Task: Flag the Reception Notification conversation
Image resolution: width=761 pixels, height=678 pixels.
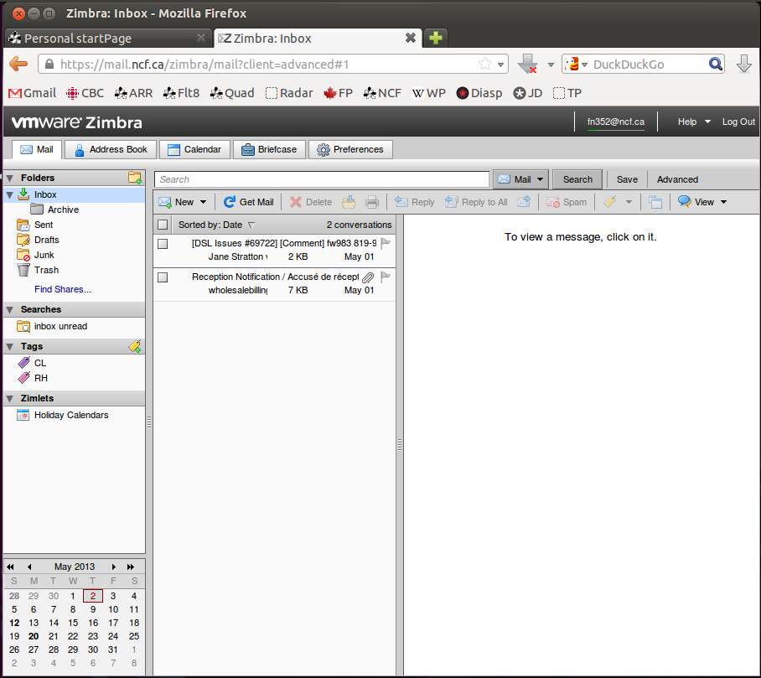Action: (386, 277)
